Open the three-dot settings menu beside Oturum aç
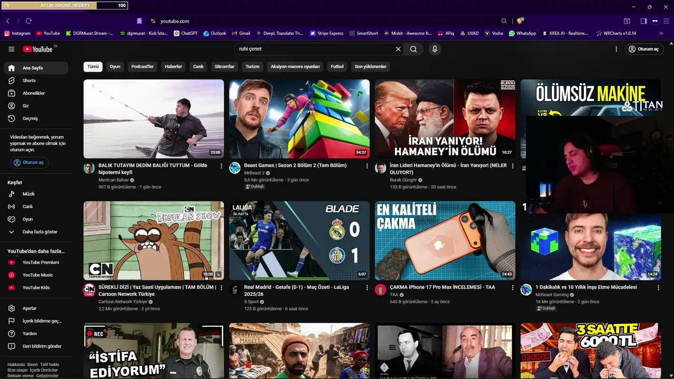The width and height of the screenshot is (674, 379). (x=616, y=49)
